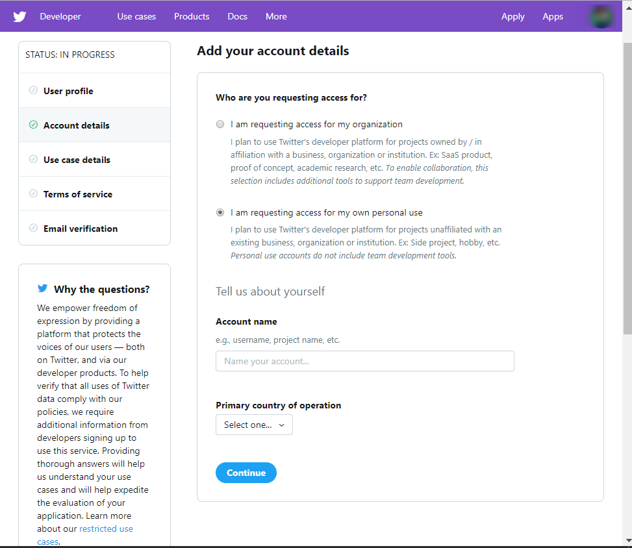Image resolution: width=632 pixels, height=548 pixels.
Task: Open the Products navigation menu
Action: tap(192, 16)
